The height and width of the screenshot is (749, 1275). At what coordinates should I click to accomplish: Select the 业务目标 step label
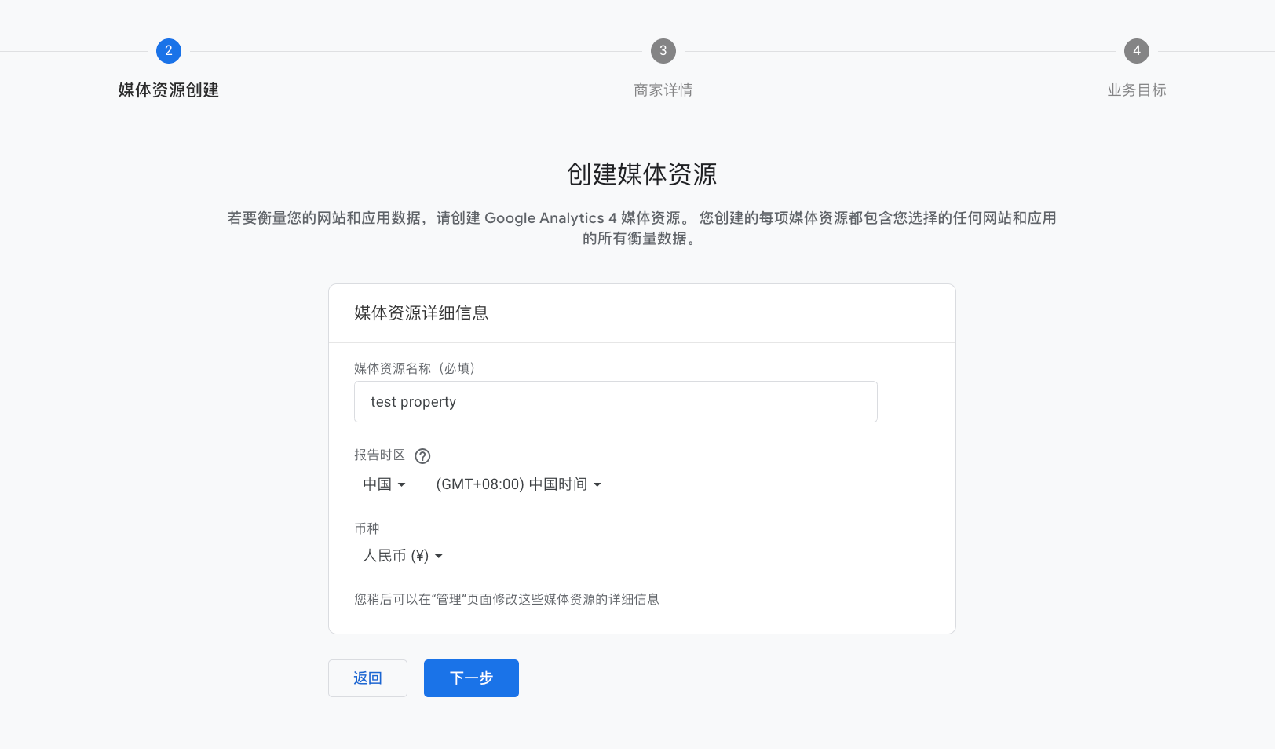tap(1136, 90)
